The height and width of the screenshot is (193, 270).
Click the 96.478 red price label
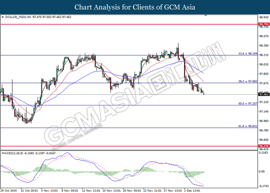coord(264,146)
